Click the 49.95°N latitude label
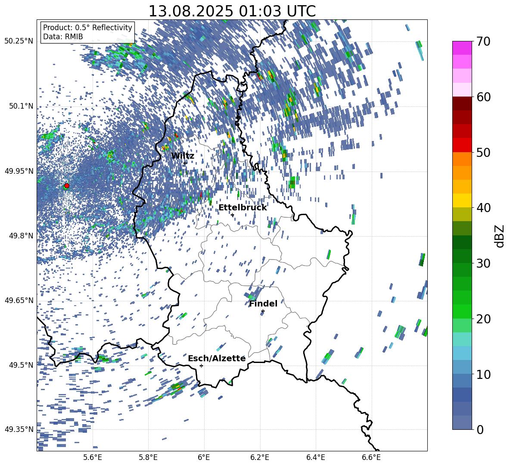Viewport: 510px width, 466px height. tap(19, 171)
